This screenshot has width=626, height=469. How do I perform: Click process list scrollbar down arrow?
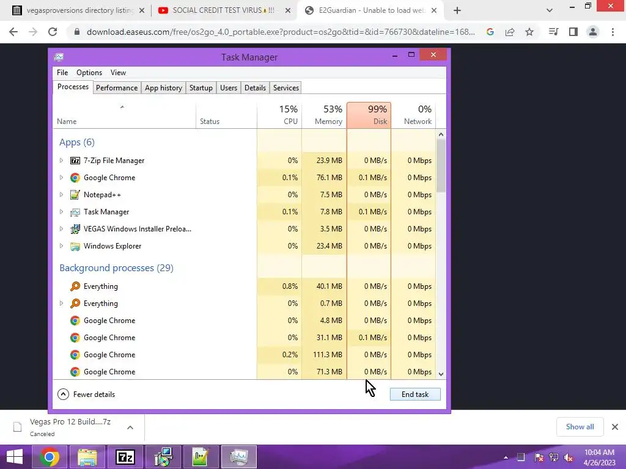coord(441,374)
